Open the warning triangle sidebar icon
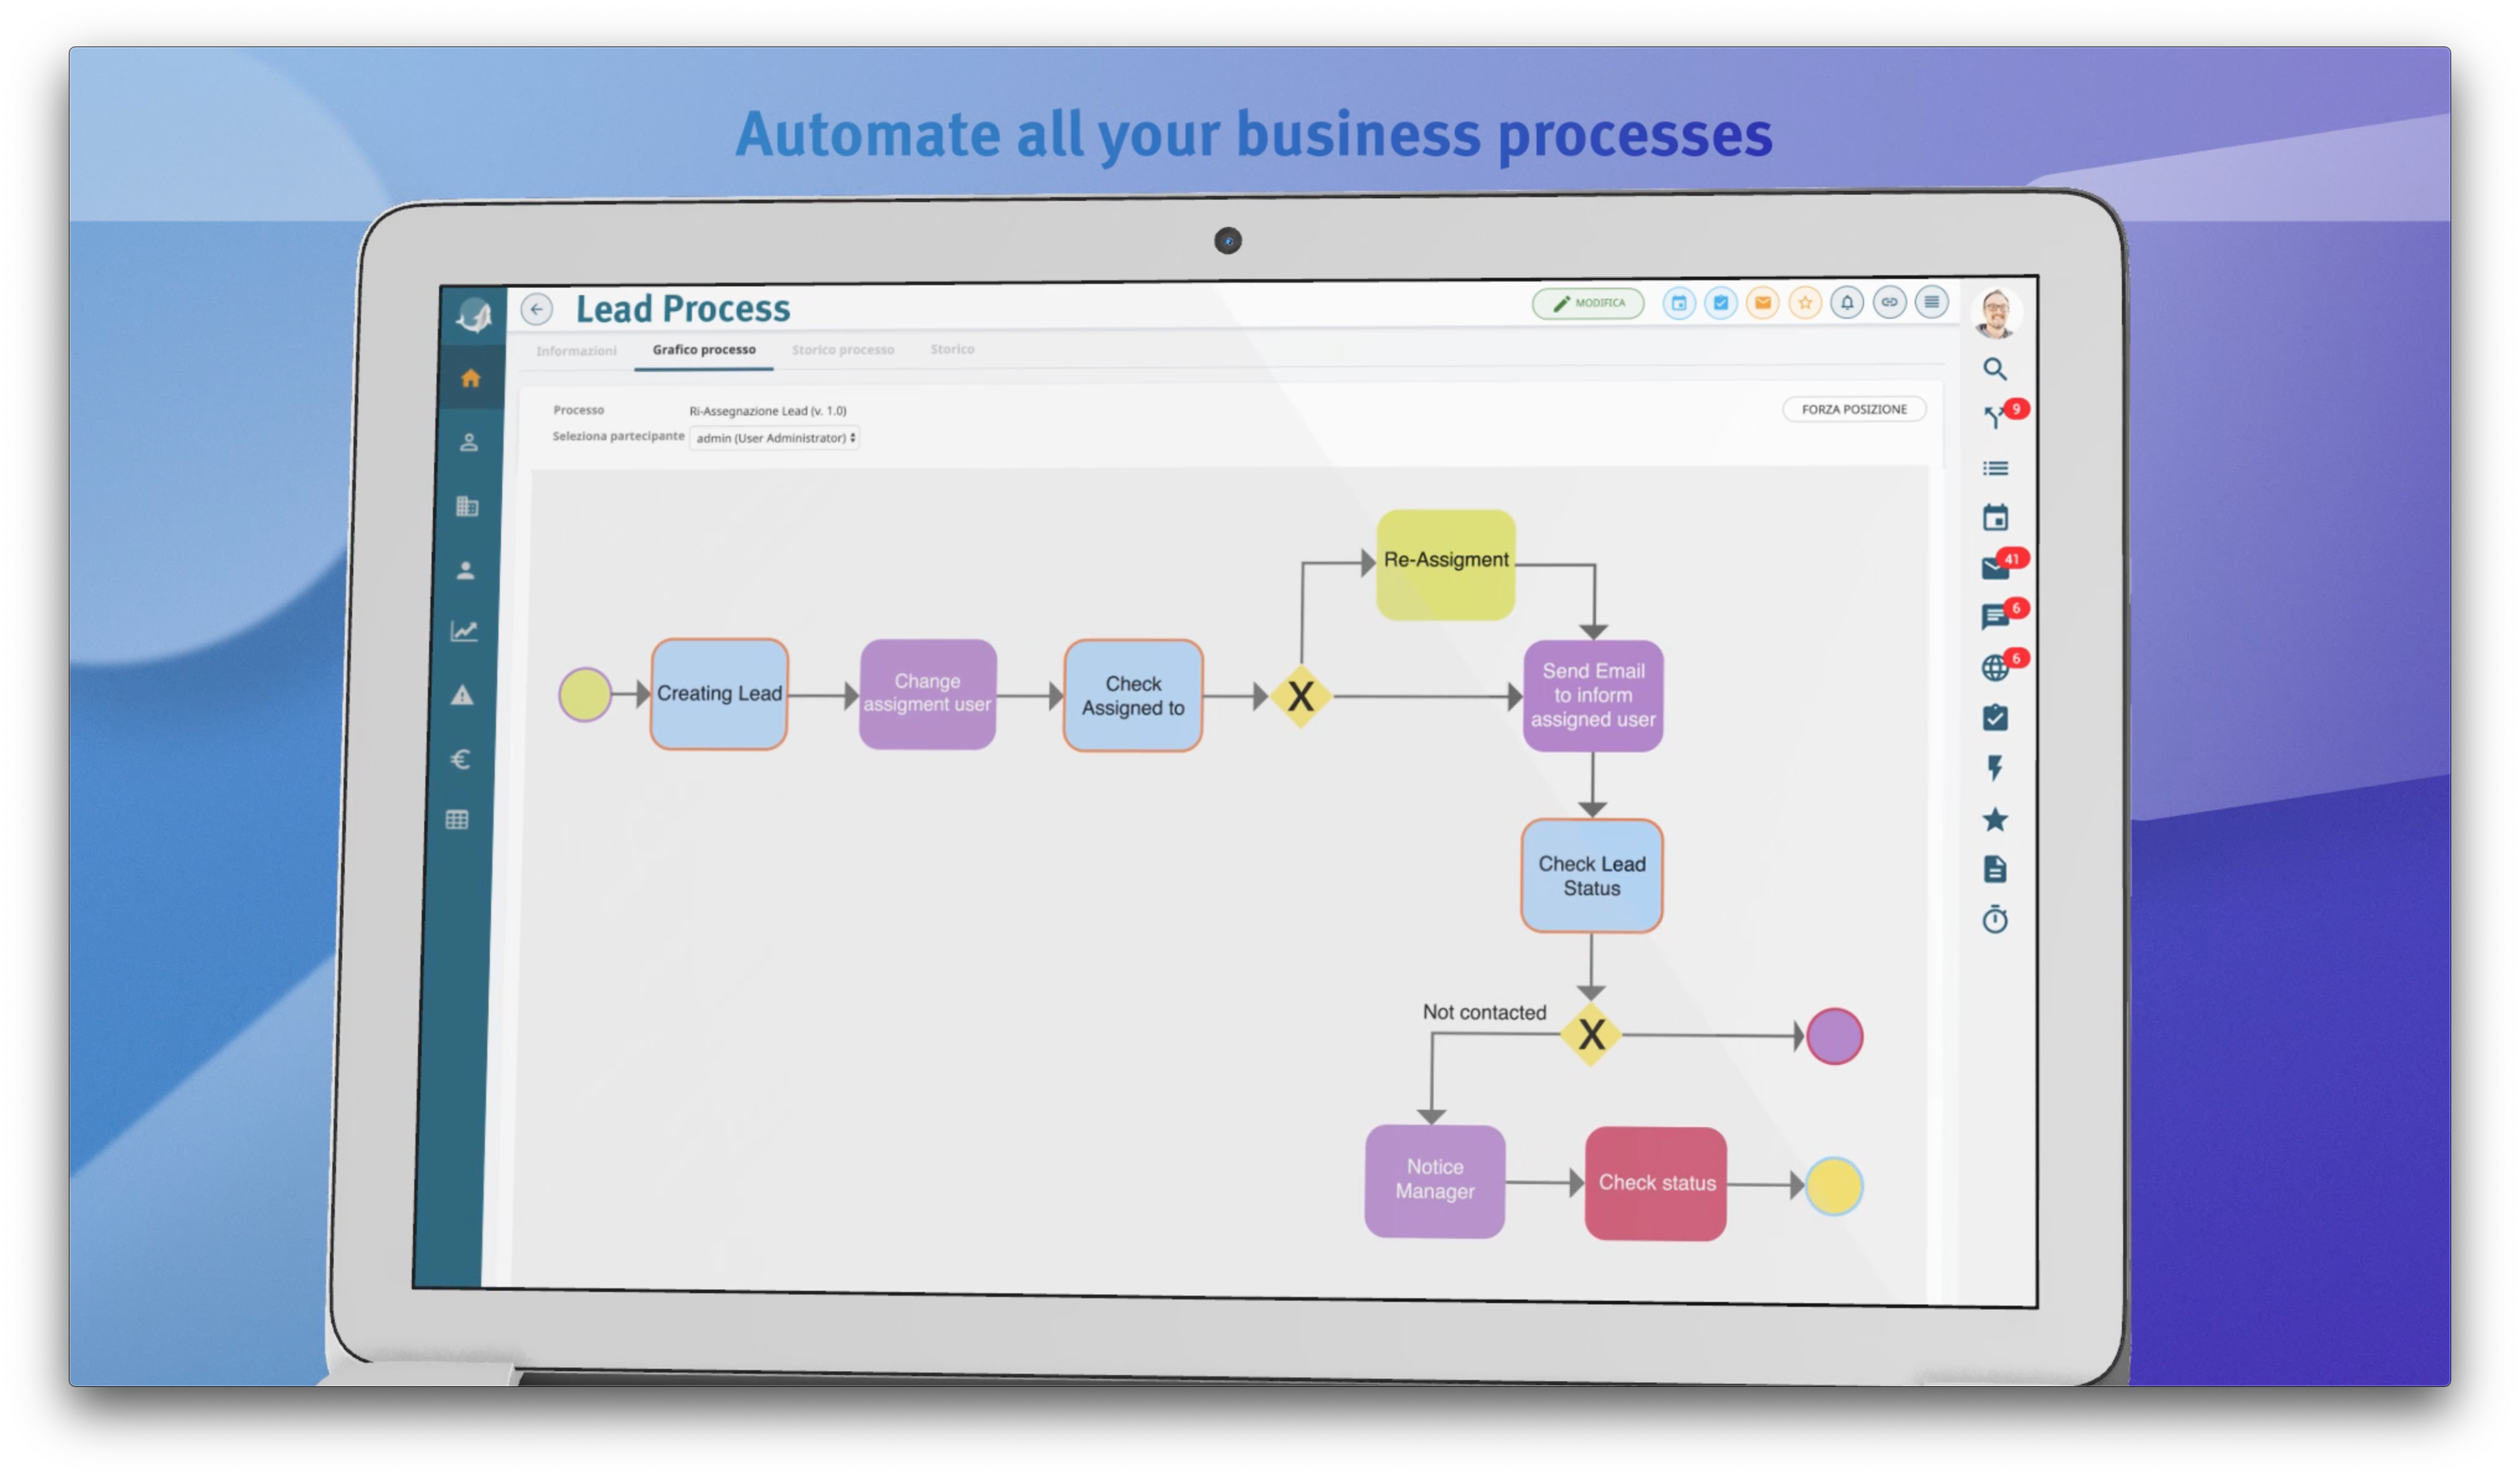This screenshot has width=2520, height=1478. pyautogui.click(x=462, y=695)
